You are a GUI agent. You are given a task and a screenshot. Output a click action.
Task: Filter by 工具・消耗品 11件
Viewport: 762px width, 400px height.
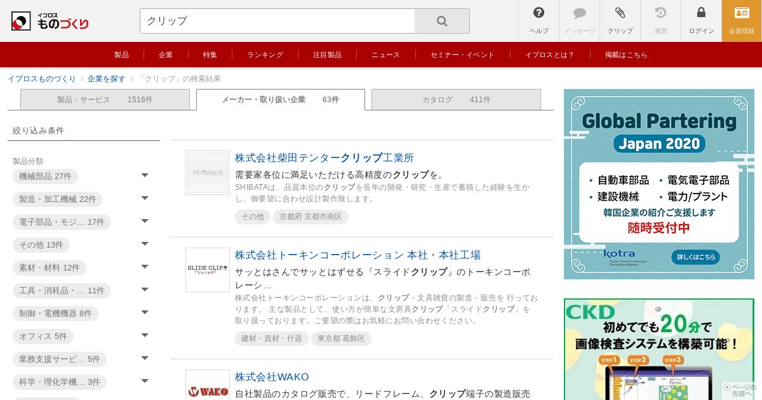pyautogui.click(x=62, y=291)
